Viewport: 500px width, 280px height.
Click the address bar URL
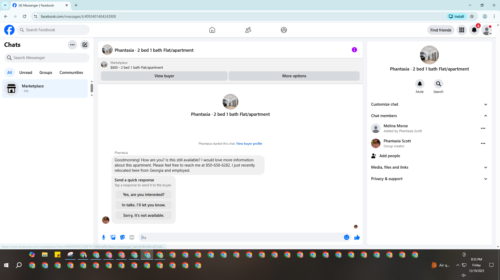coord(78,16)
